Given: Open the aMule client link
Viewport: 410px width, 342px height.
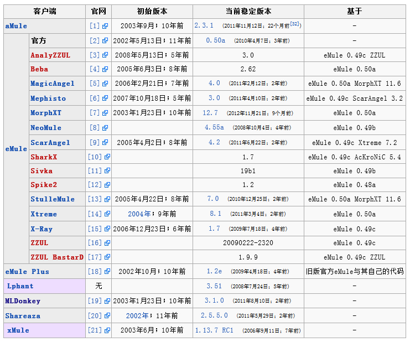Looking at the screenshot, I should coord(16,26).
